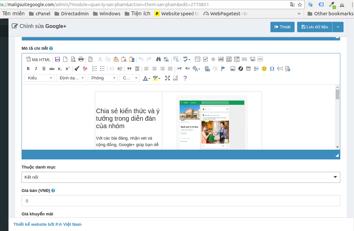Viewport: 354px width, 231px height.
Task: Click the Save icon in editor toolbar
Action: [x=57, y=60]
